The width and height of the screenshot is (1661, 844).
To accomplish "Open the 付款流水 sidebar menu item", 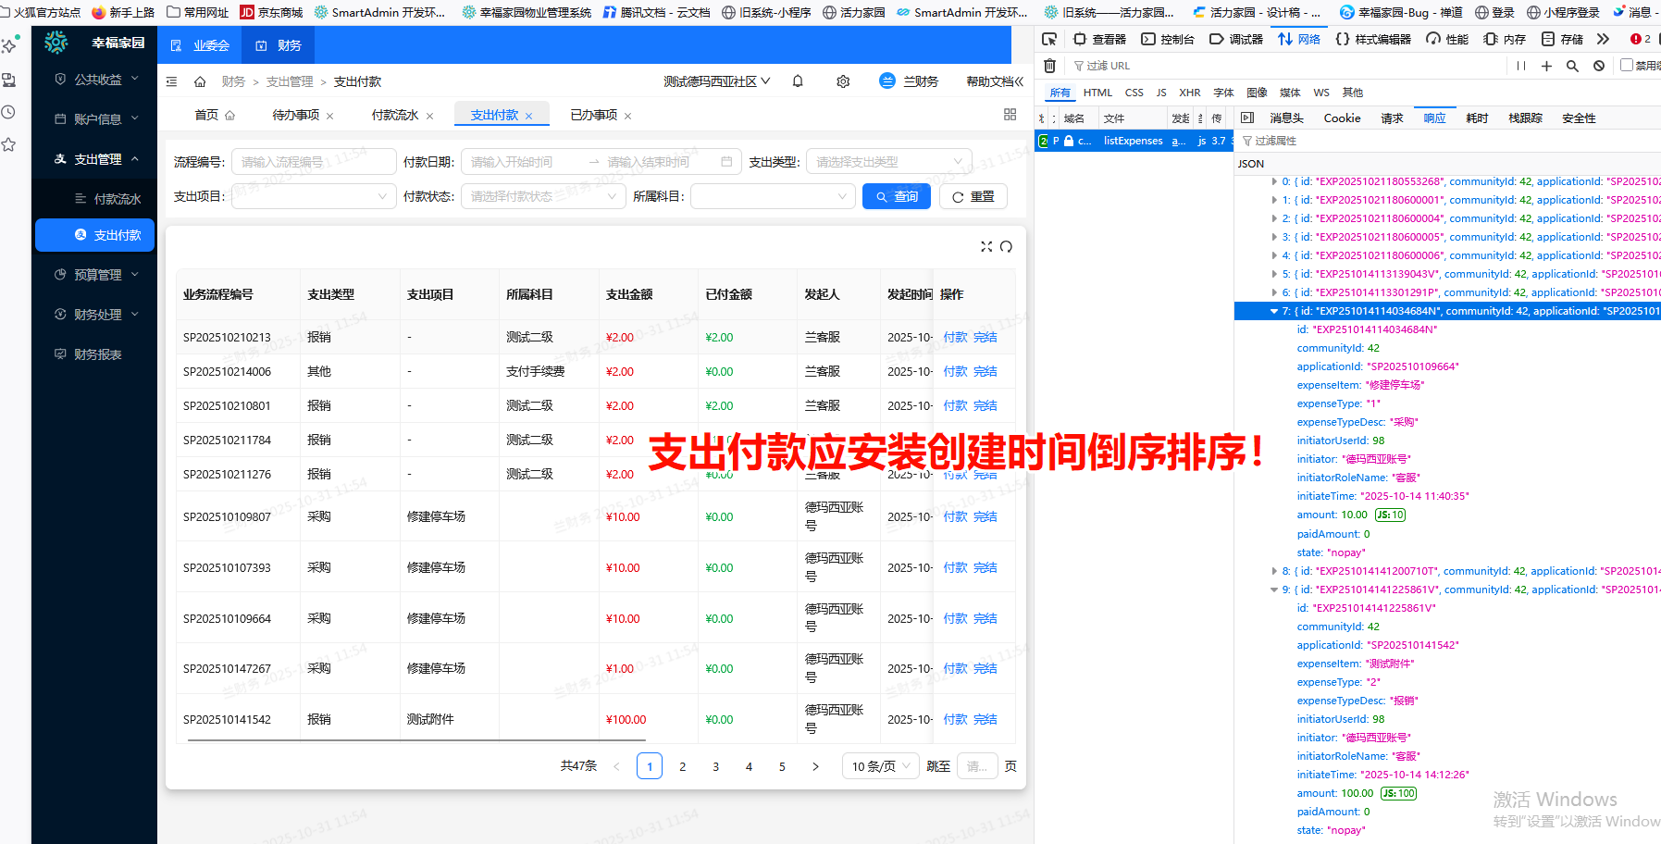I will pyautogui.click(x=117, y=199).
